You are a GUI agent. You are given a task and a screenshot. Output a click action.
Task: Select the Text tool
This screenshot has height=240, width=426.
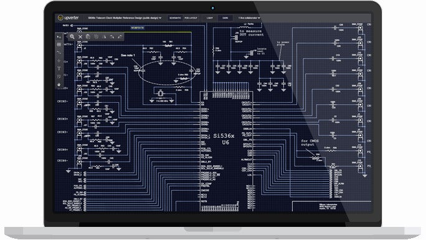[59, 69]
